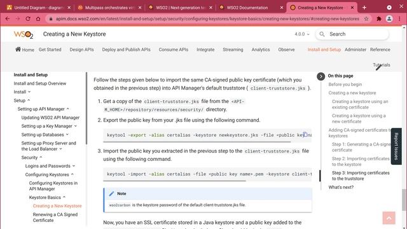Viewport: 407px width, 229px height.
Task: Open Reference nav item
Action: coord(380,50)
